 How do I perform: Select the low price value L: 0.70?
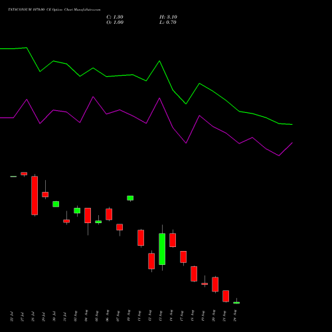pyautogui.click(x=168, y=23)
